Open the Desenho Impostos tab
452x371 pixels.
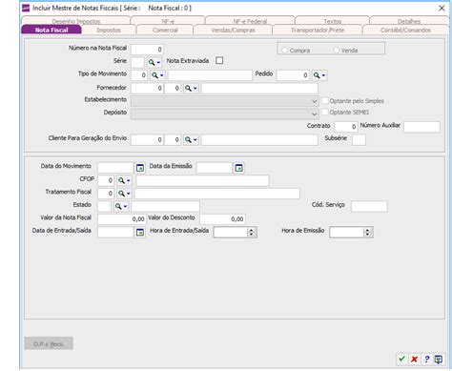coord(76,21)
